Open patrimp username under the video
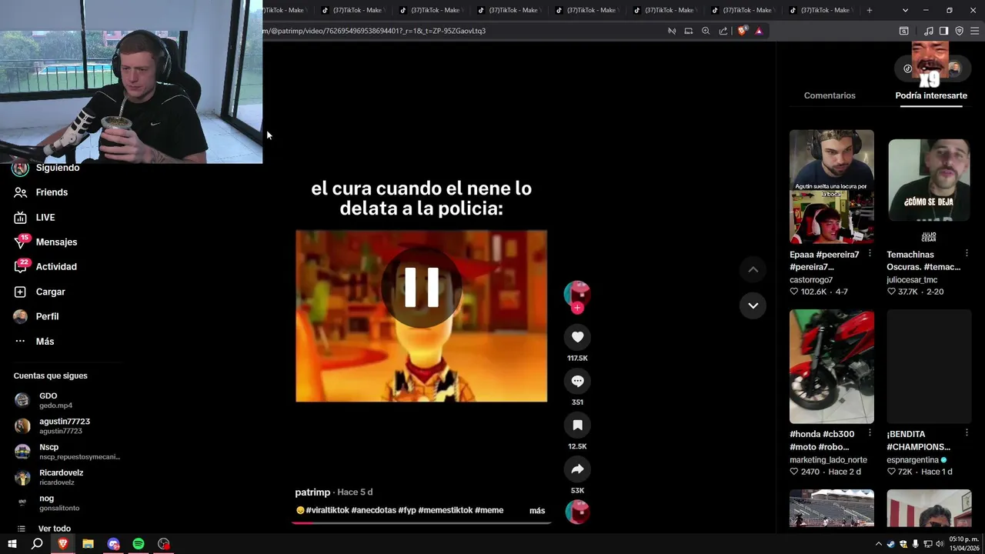Screen dimensions: 985x554 coord(312,492)
